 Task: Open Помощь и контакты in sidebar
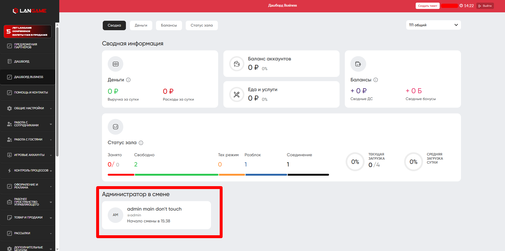tap(29, 92)
